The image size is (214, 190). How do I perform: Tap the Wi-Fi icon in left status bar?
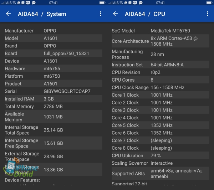coord(14,3)
